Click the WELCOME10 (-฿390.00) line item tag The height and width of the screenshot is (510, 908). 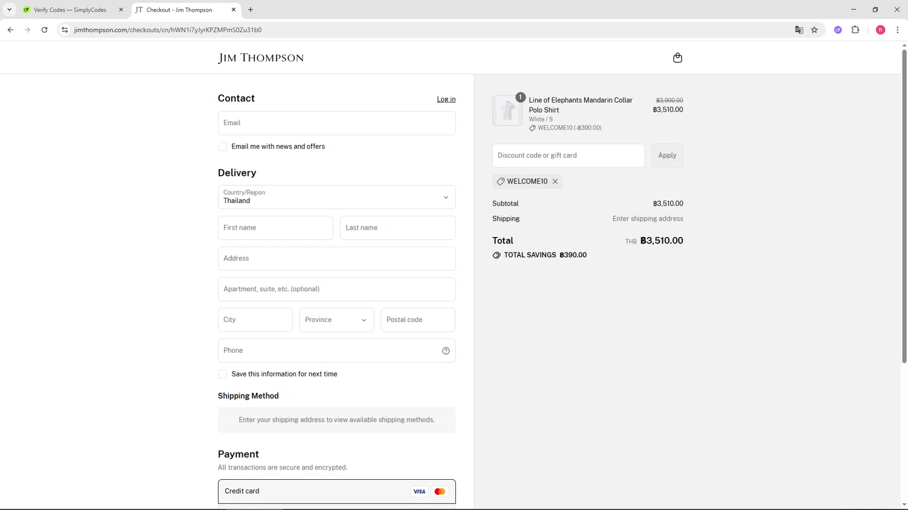coord(565,128)
